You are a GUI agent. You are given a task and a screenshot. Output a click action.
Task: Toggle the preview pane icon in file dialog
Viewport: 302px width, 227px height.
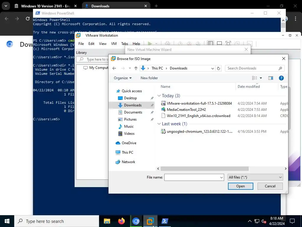(271, 78)
